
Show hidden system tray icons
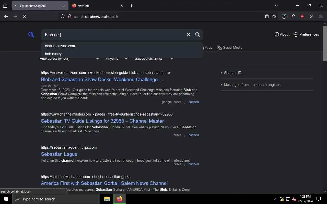275,199
